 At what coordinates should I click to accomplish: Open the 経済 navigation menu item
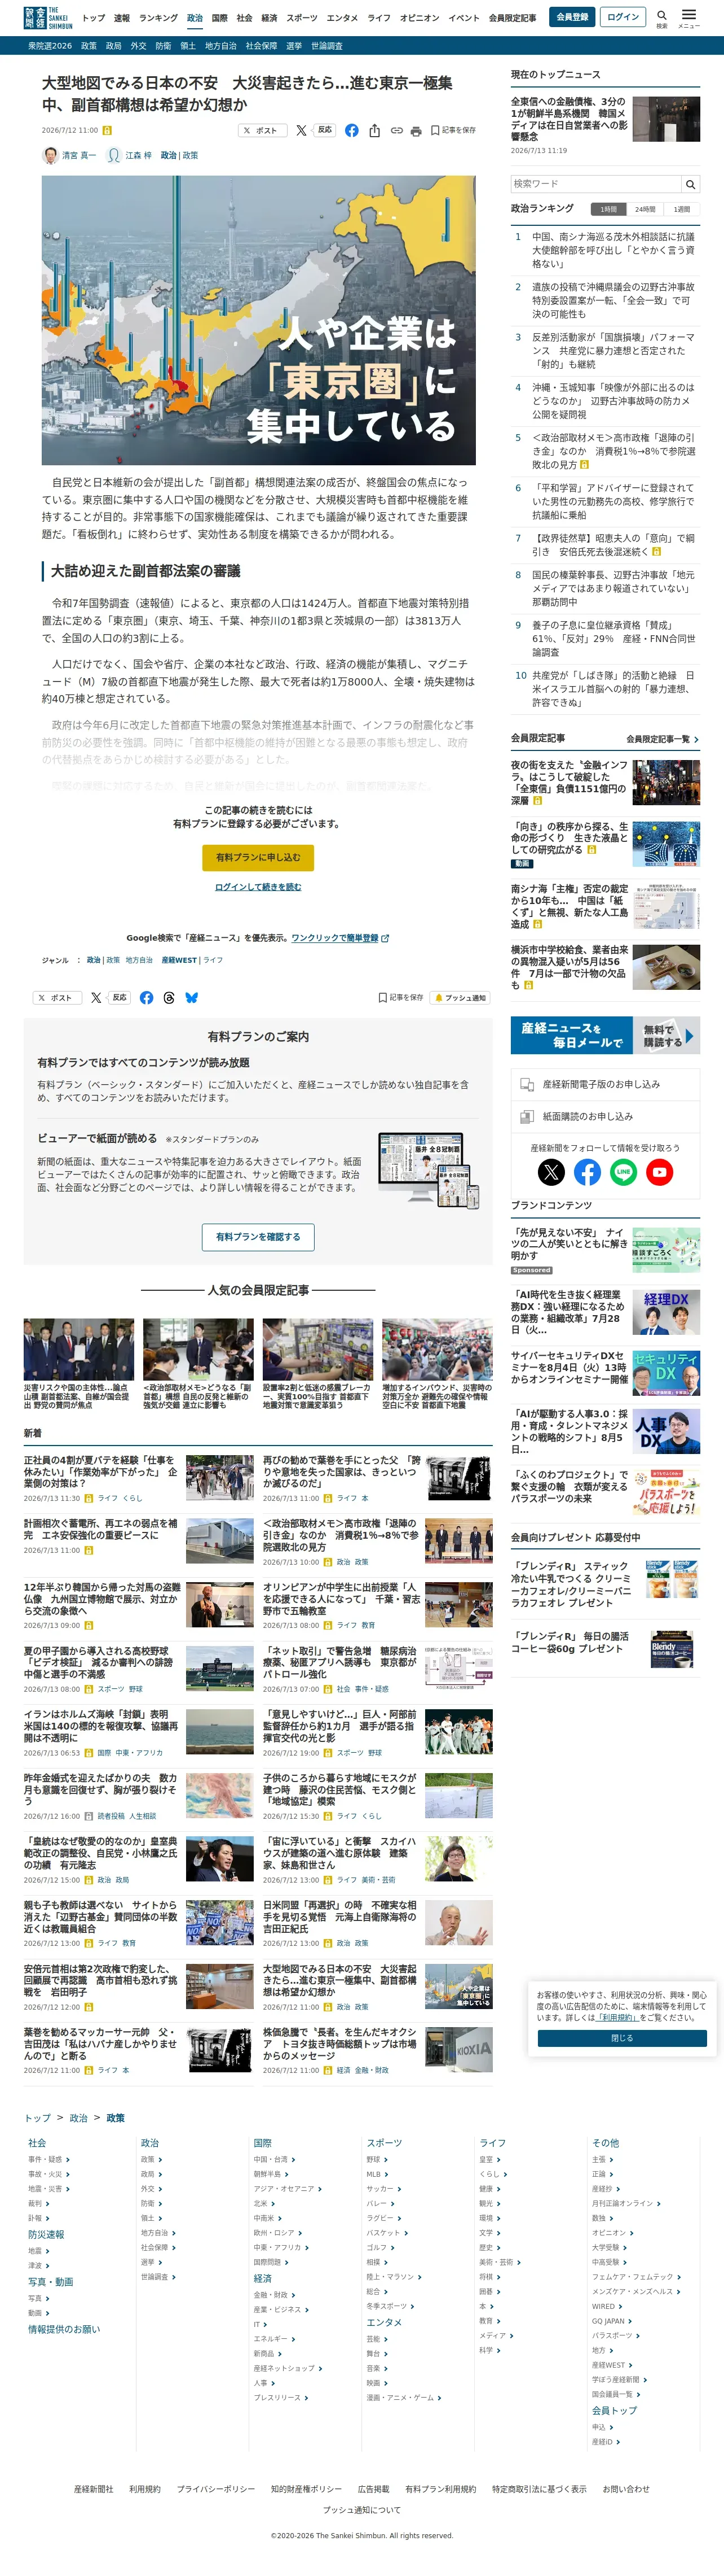270,18
